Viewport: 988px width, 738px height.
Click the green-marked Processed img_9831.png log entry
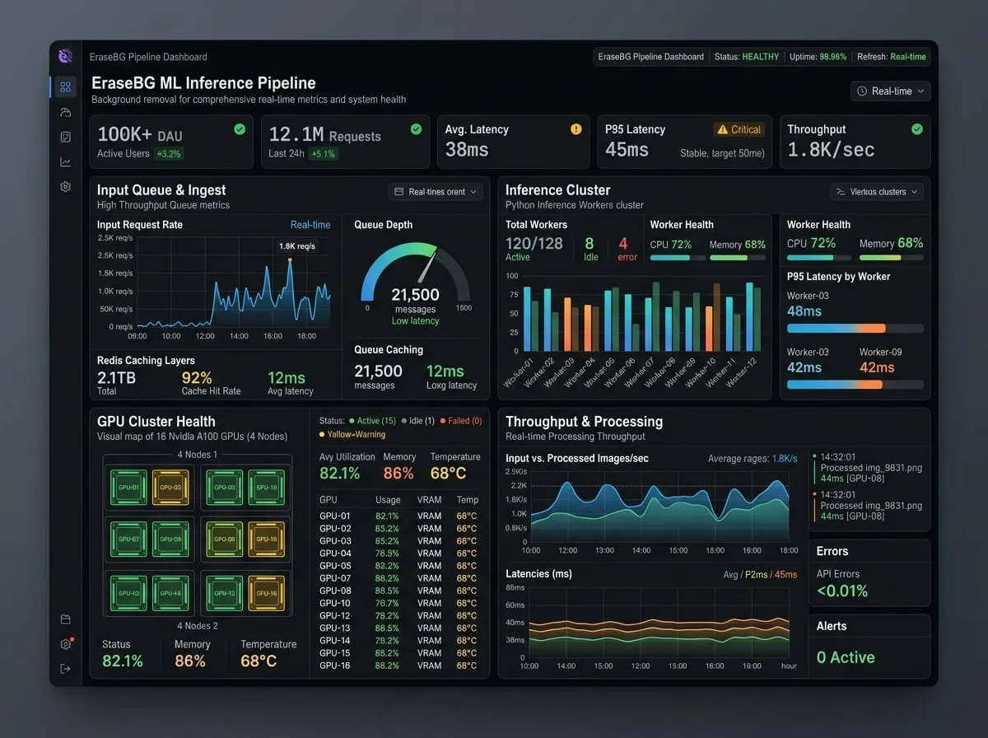tap(870, 468)
